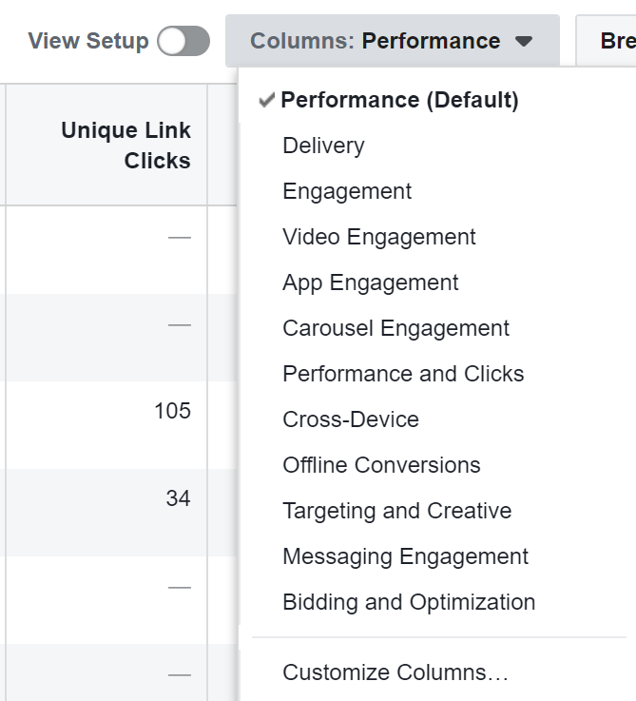Open the Columns: Performance dropdown

tap(392, 41)
